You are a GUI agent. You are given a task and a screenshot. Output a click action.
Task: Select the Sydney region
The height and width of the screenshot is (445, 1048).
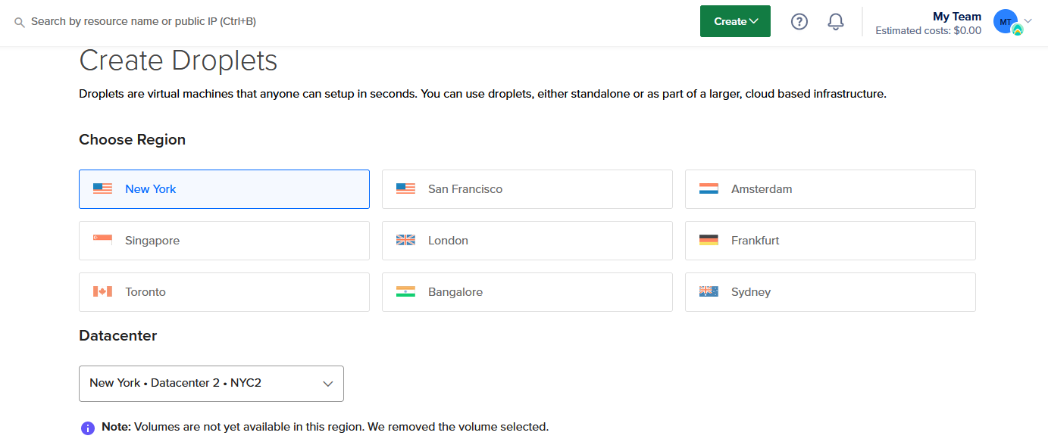(x=831, y=292)
